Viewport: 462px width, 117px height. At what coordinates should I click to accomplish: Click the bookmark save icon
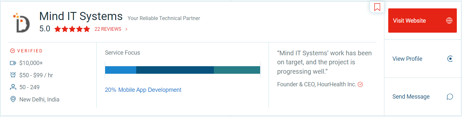(x=377, y=7)
